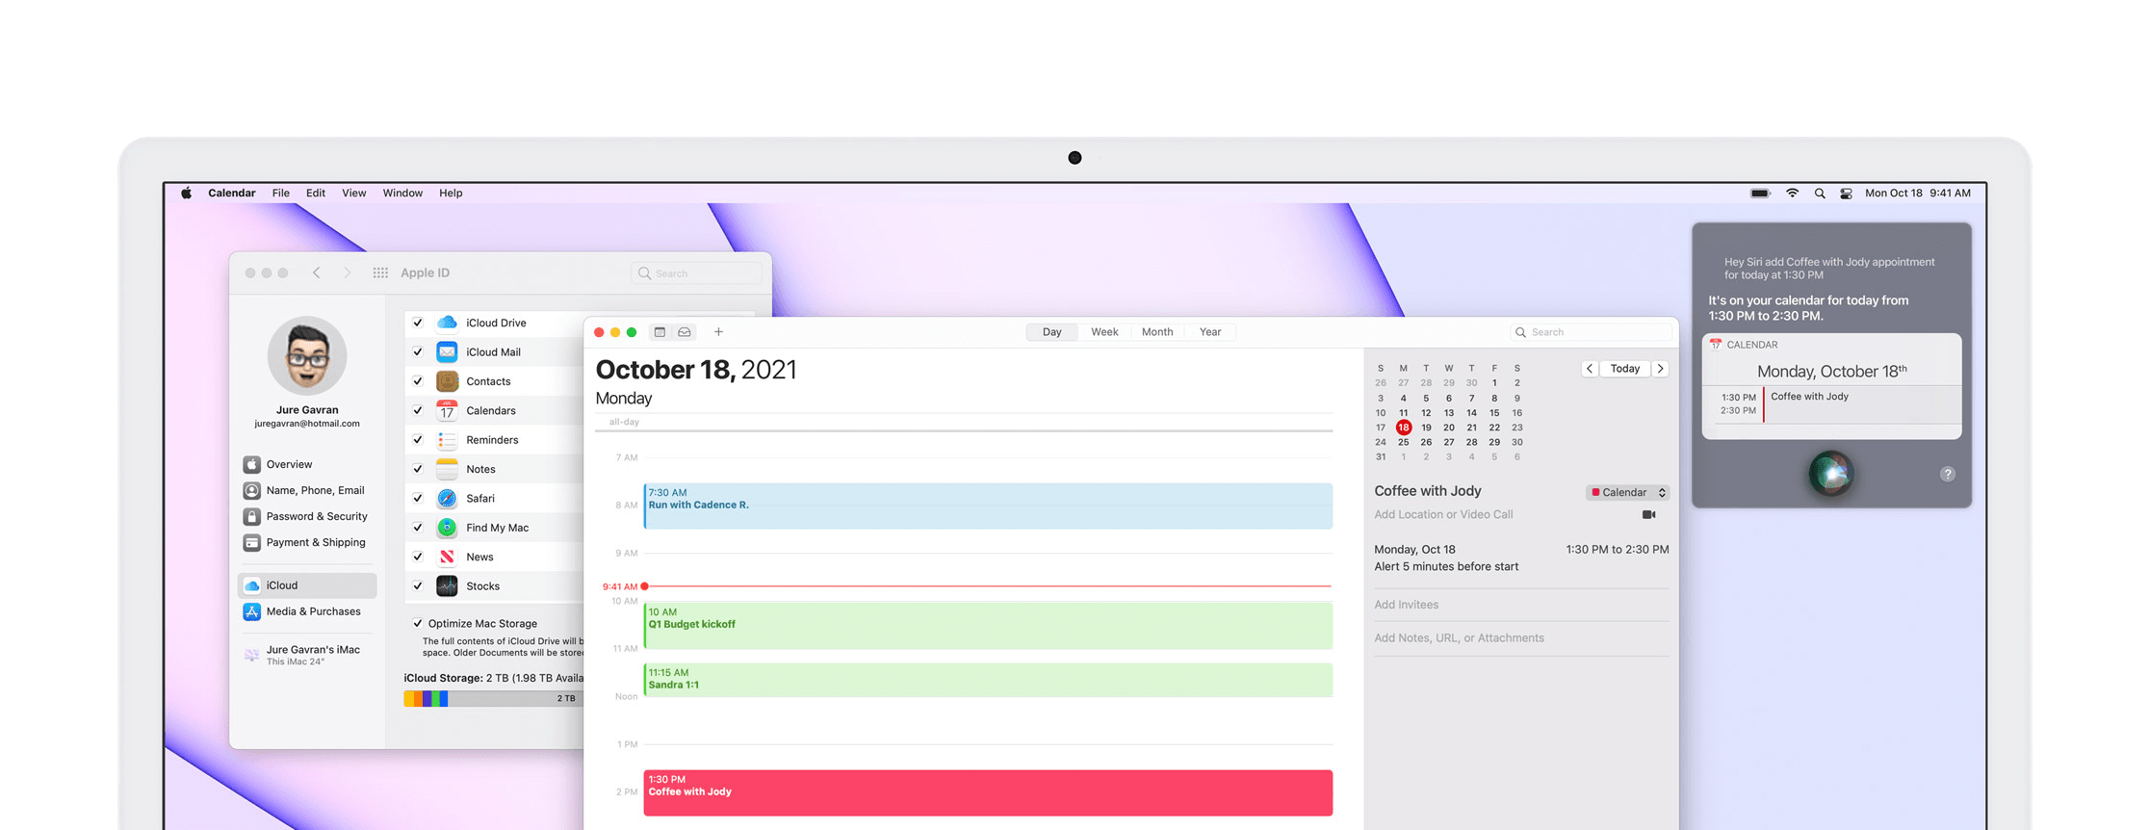
Task: Select the Day view tab
Action: (x=1051, y=332)
